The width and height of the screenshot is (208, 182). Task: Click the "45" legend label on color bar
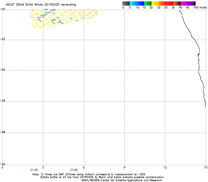click(x=187, y=8)
